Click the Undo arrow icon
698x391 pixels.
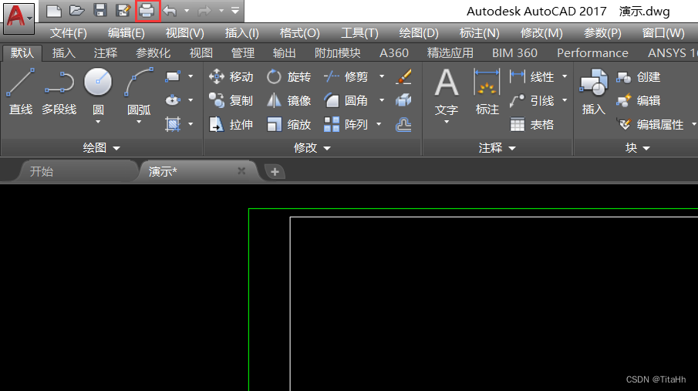[170, 11]
